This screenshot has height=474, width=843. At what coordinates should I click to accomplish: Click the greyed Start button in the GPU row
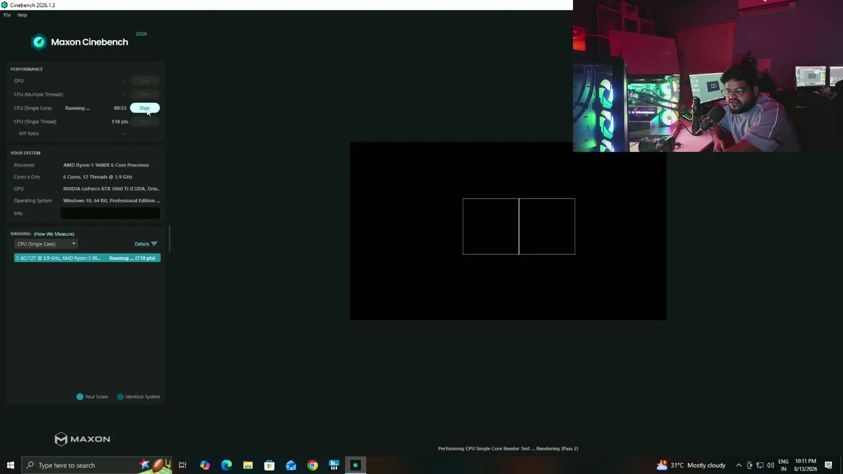(x=144, y=81)
